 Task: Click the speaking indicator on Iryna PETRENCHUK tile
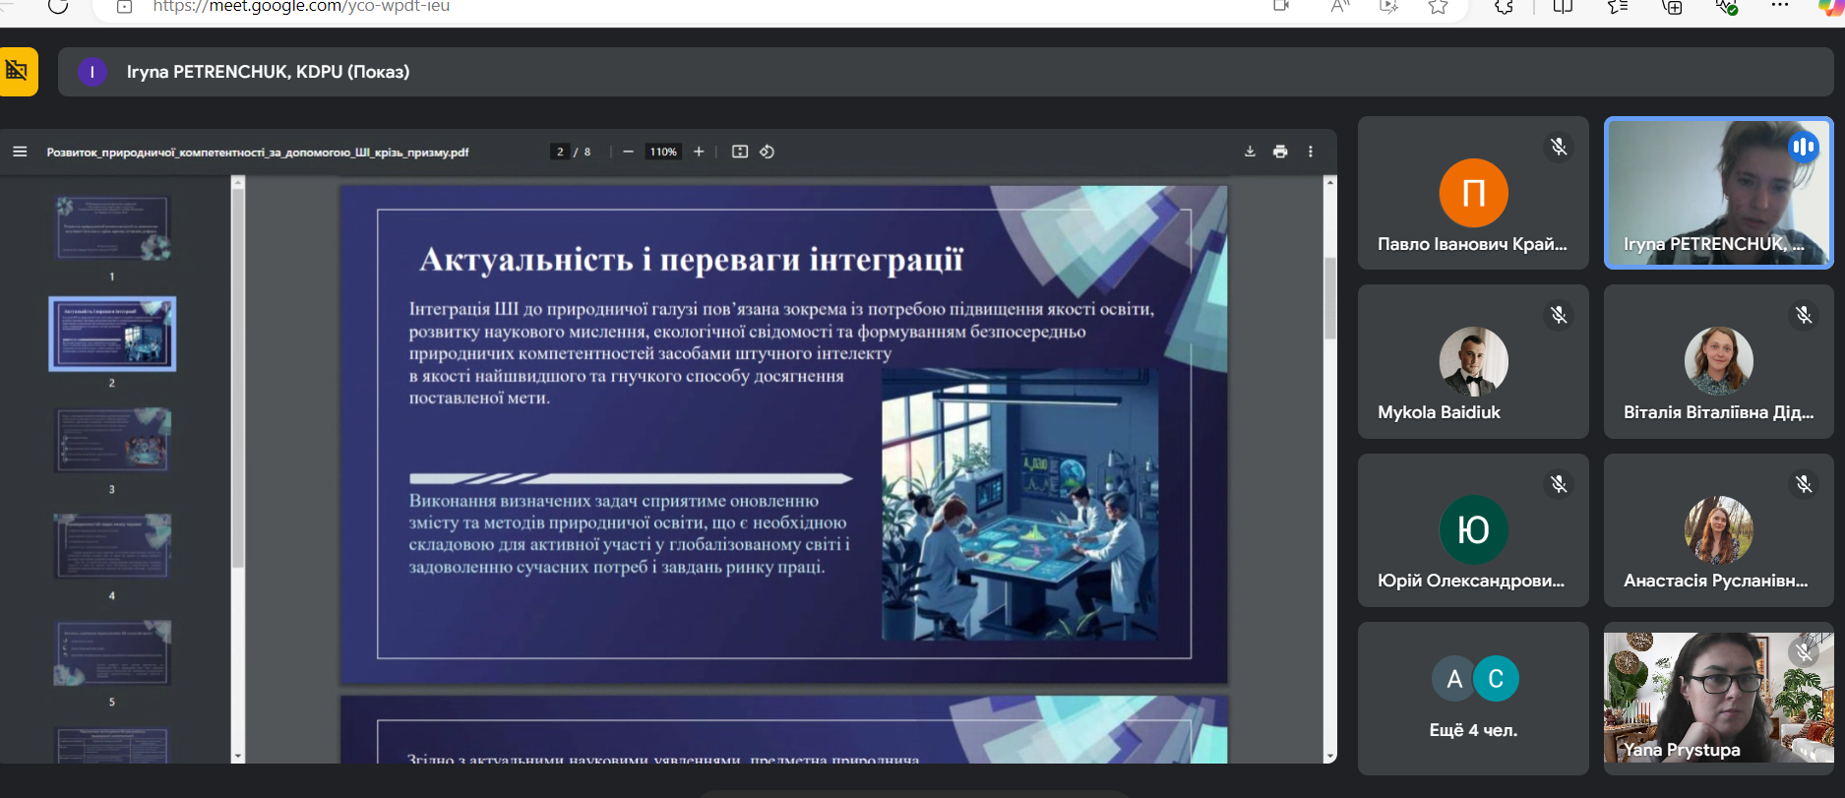[1804, 147]
